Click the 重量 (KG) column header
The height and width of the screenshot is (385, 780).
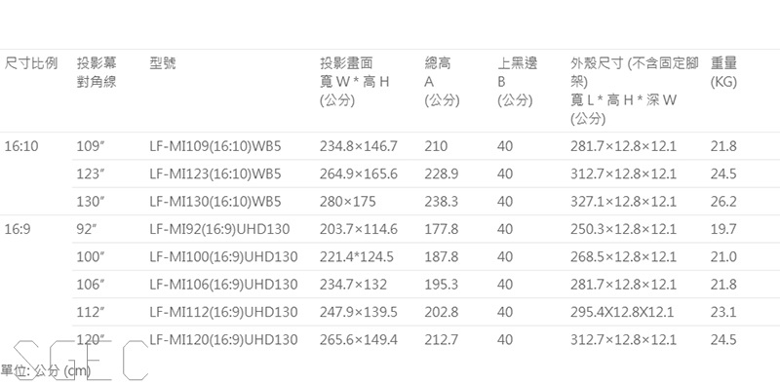pyautogui.click(x=723, y=73)
